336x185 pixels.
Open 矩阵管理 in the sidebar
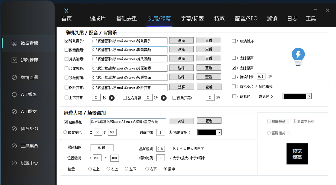pos(29,60)
